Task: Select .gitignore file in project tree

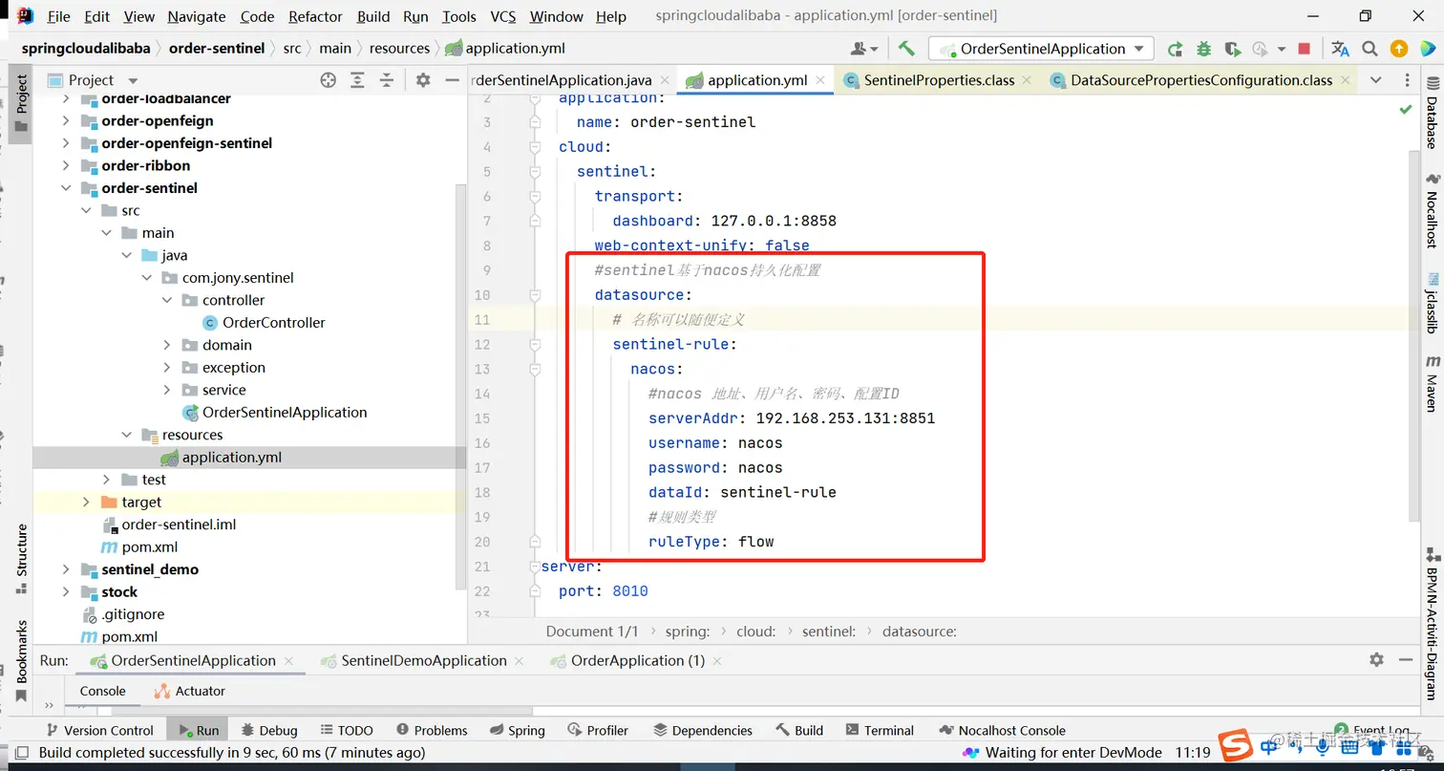Action: 133,614
